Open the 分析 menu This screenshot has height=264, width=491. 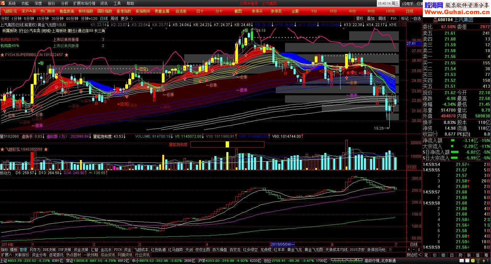click(65, 3)
